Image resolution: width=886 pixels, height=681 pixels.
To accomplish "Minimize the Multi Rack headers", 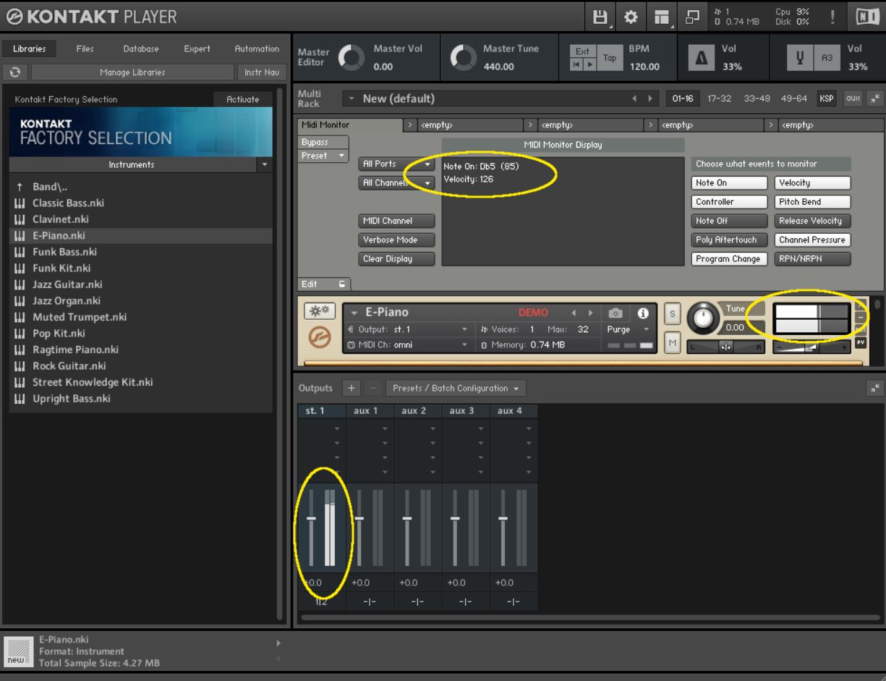I will 874,98.
